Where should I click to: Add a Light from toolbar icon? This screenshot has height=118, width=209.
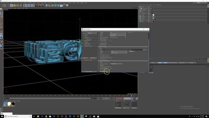67,6
